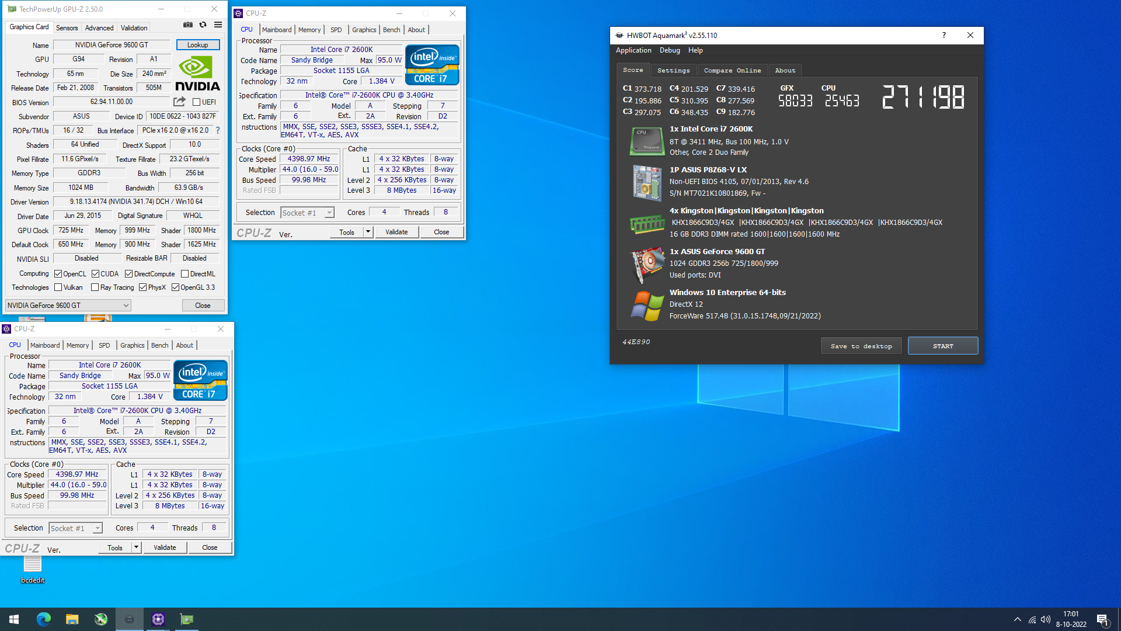1121x631 pixels.
Task: Toggle the CUDA checkbox
Action: tap(95, 273)
